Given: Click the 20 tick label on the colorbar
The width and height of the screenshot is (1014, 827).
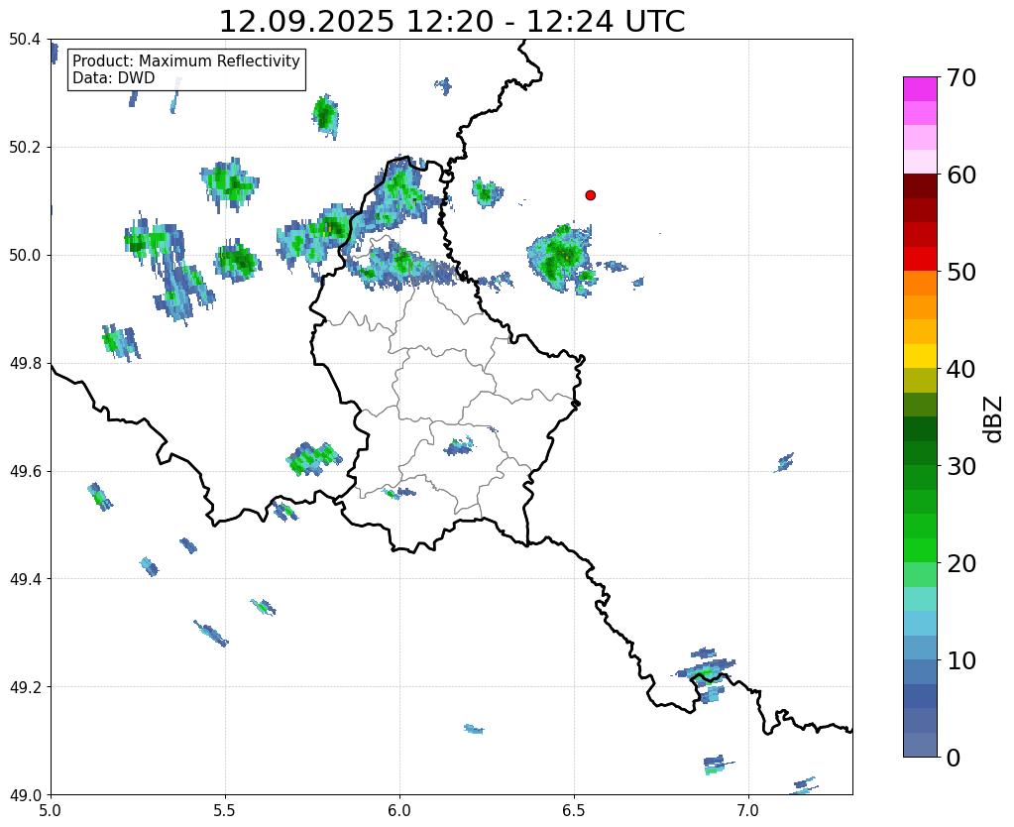Looking at the screenshot, I should point(960,563).
